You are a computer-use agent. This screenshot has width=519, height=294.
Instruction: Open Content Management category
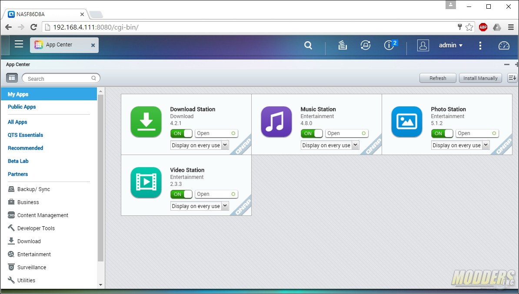point(38,215)
